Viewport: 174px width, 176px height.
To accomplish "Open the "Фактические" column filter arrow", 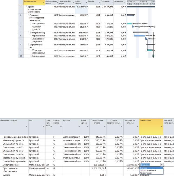I will click(x=125, y=2).
